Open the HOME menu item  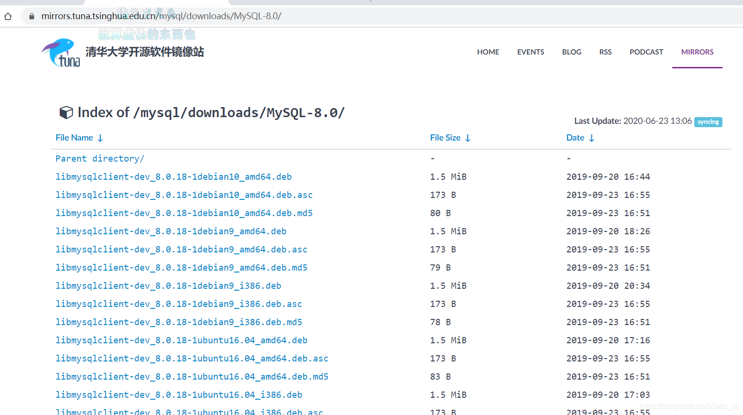pyautogui.click(x=488, y=52)
